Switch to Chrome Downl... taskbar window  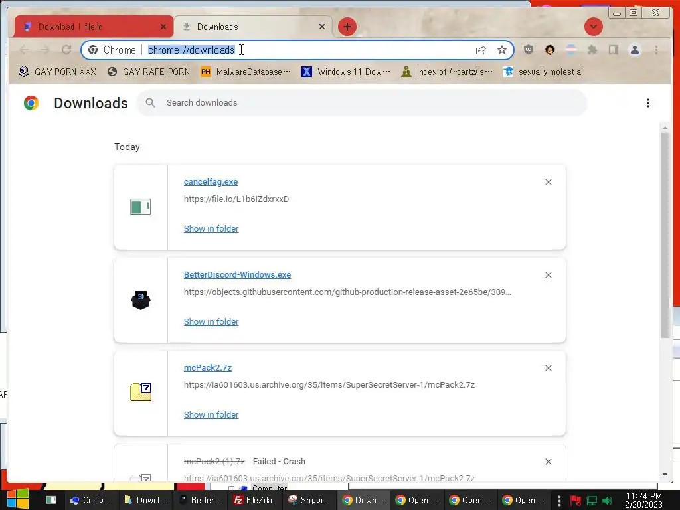363,500
